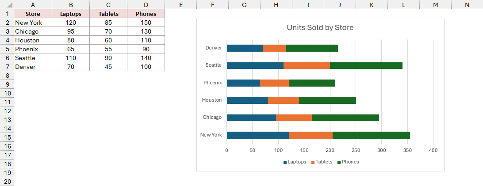483x186 pixels.
Task: Select Houston tablets value 60
Action: pyautogui.click(x=108, y=40)
